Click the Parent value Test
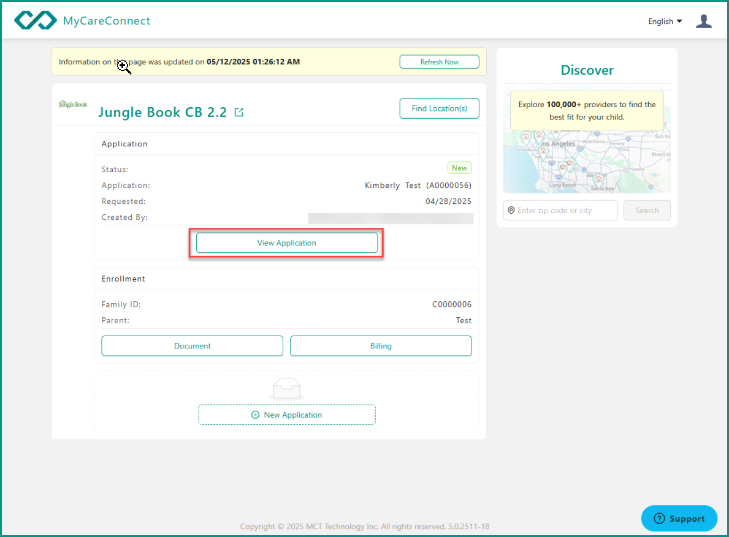The image size is (729, 537). pos(464,320)
